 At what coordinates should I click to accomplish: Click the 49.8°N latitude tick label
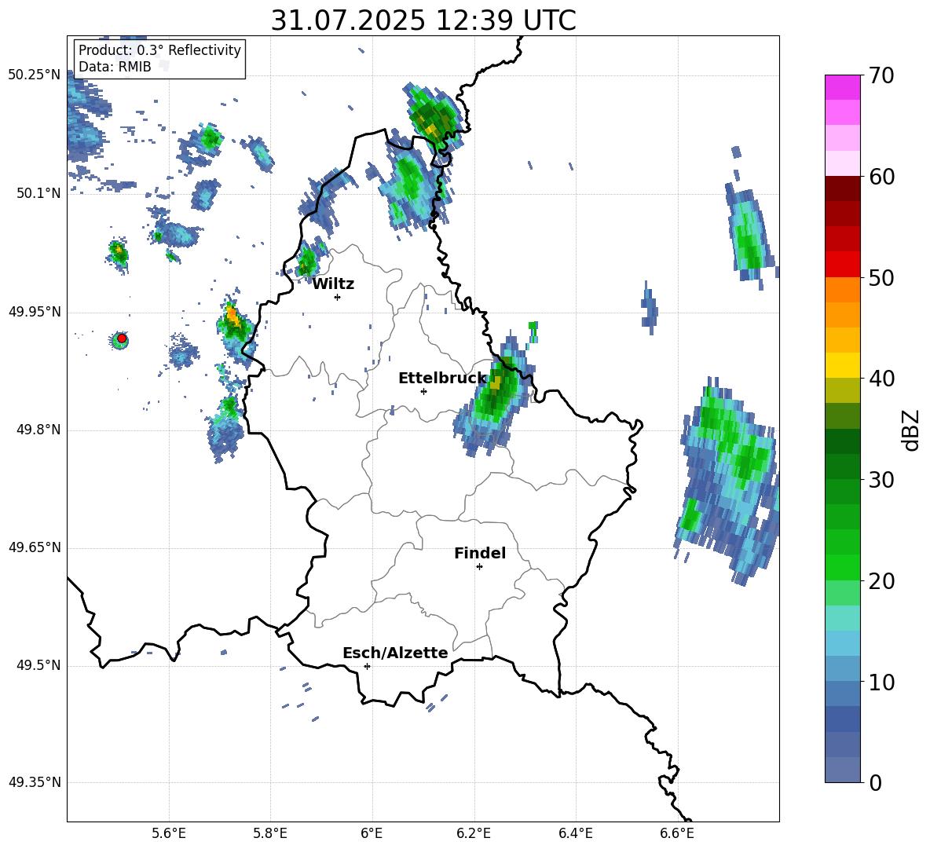coord(38,430)
